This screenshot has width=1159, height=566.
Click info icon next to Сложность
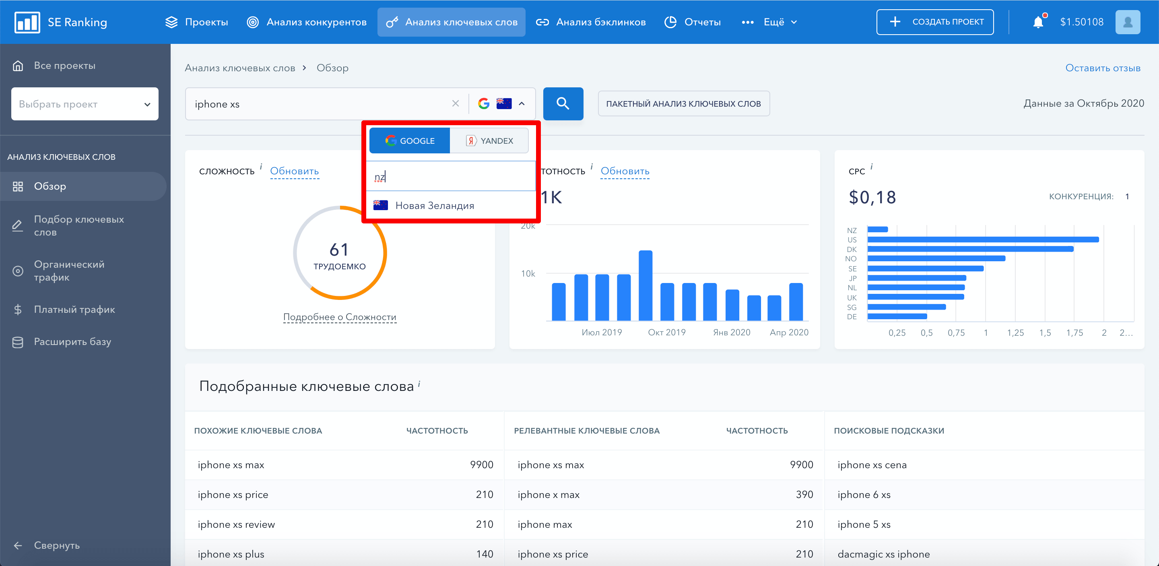click(x=261, y=167)
